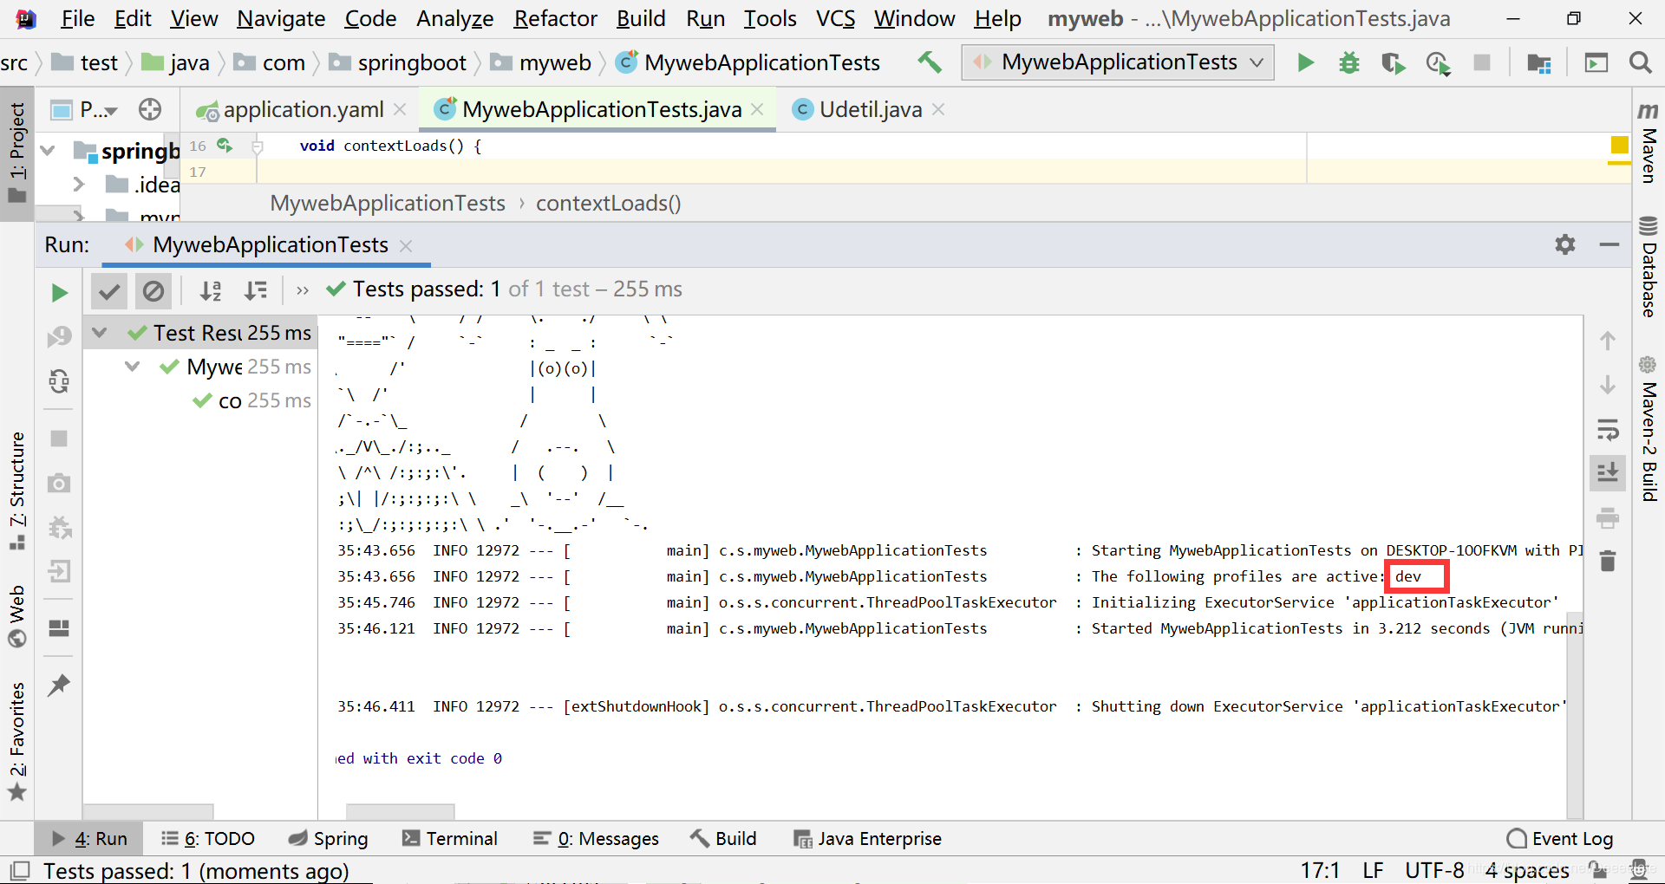Collapse the MywebApplicationTests result node
Viewport: 1665px width, 884px height.
click(x=133, y=367)
